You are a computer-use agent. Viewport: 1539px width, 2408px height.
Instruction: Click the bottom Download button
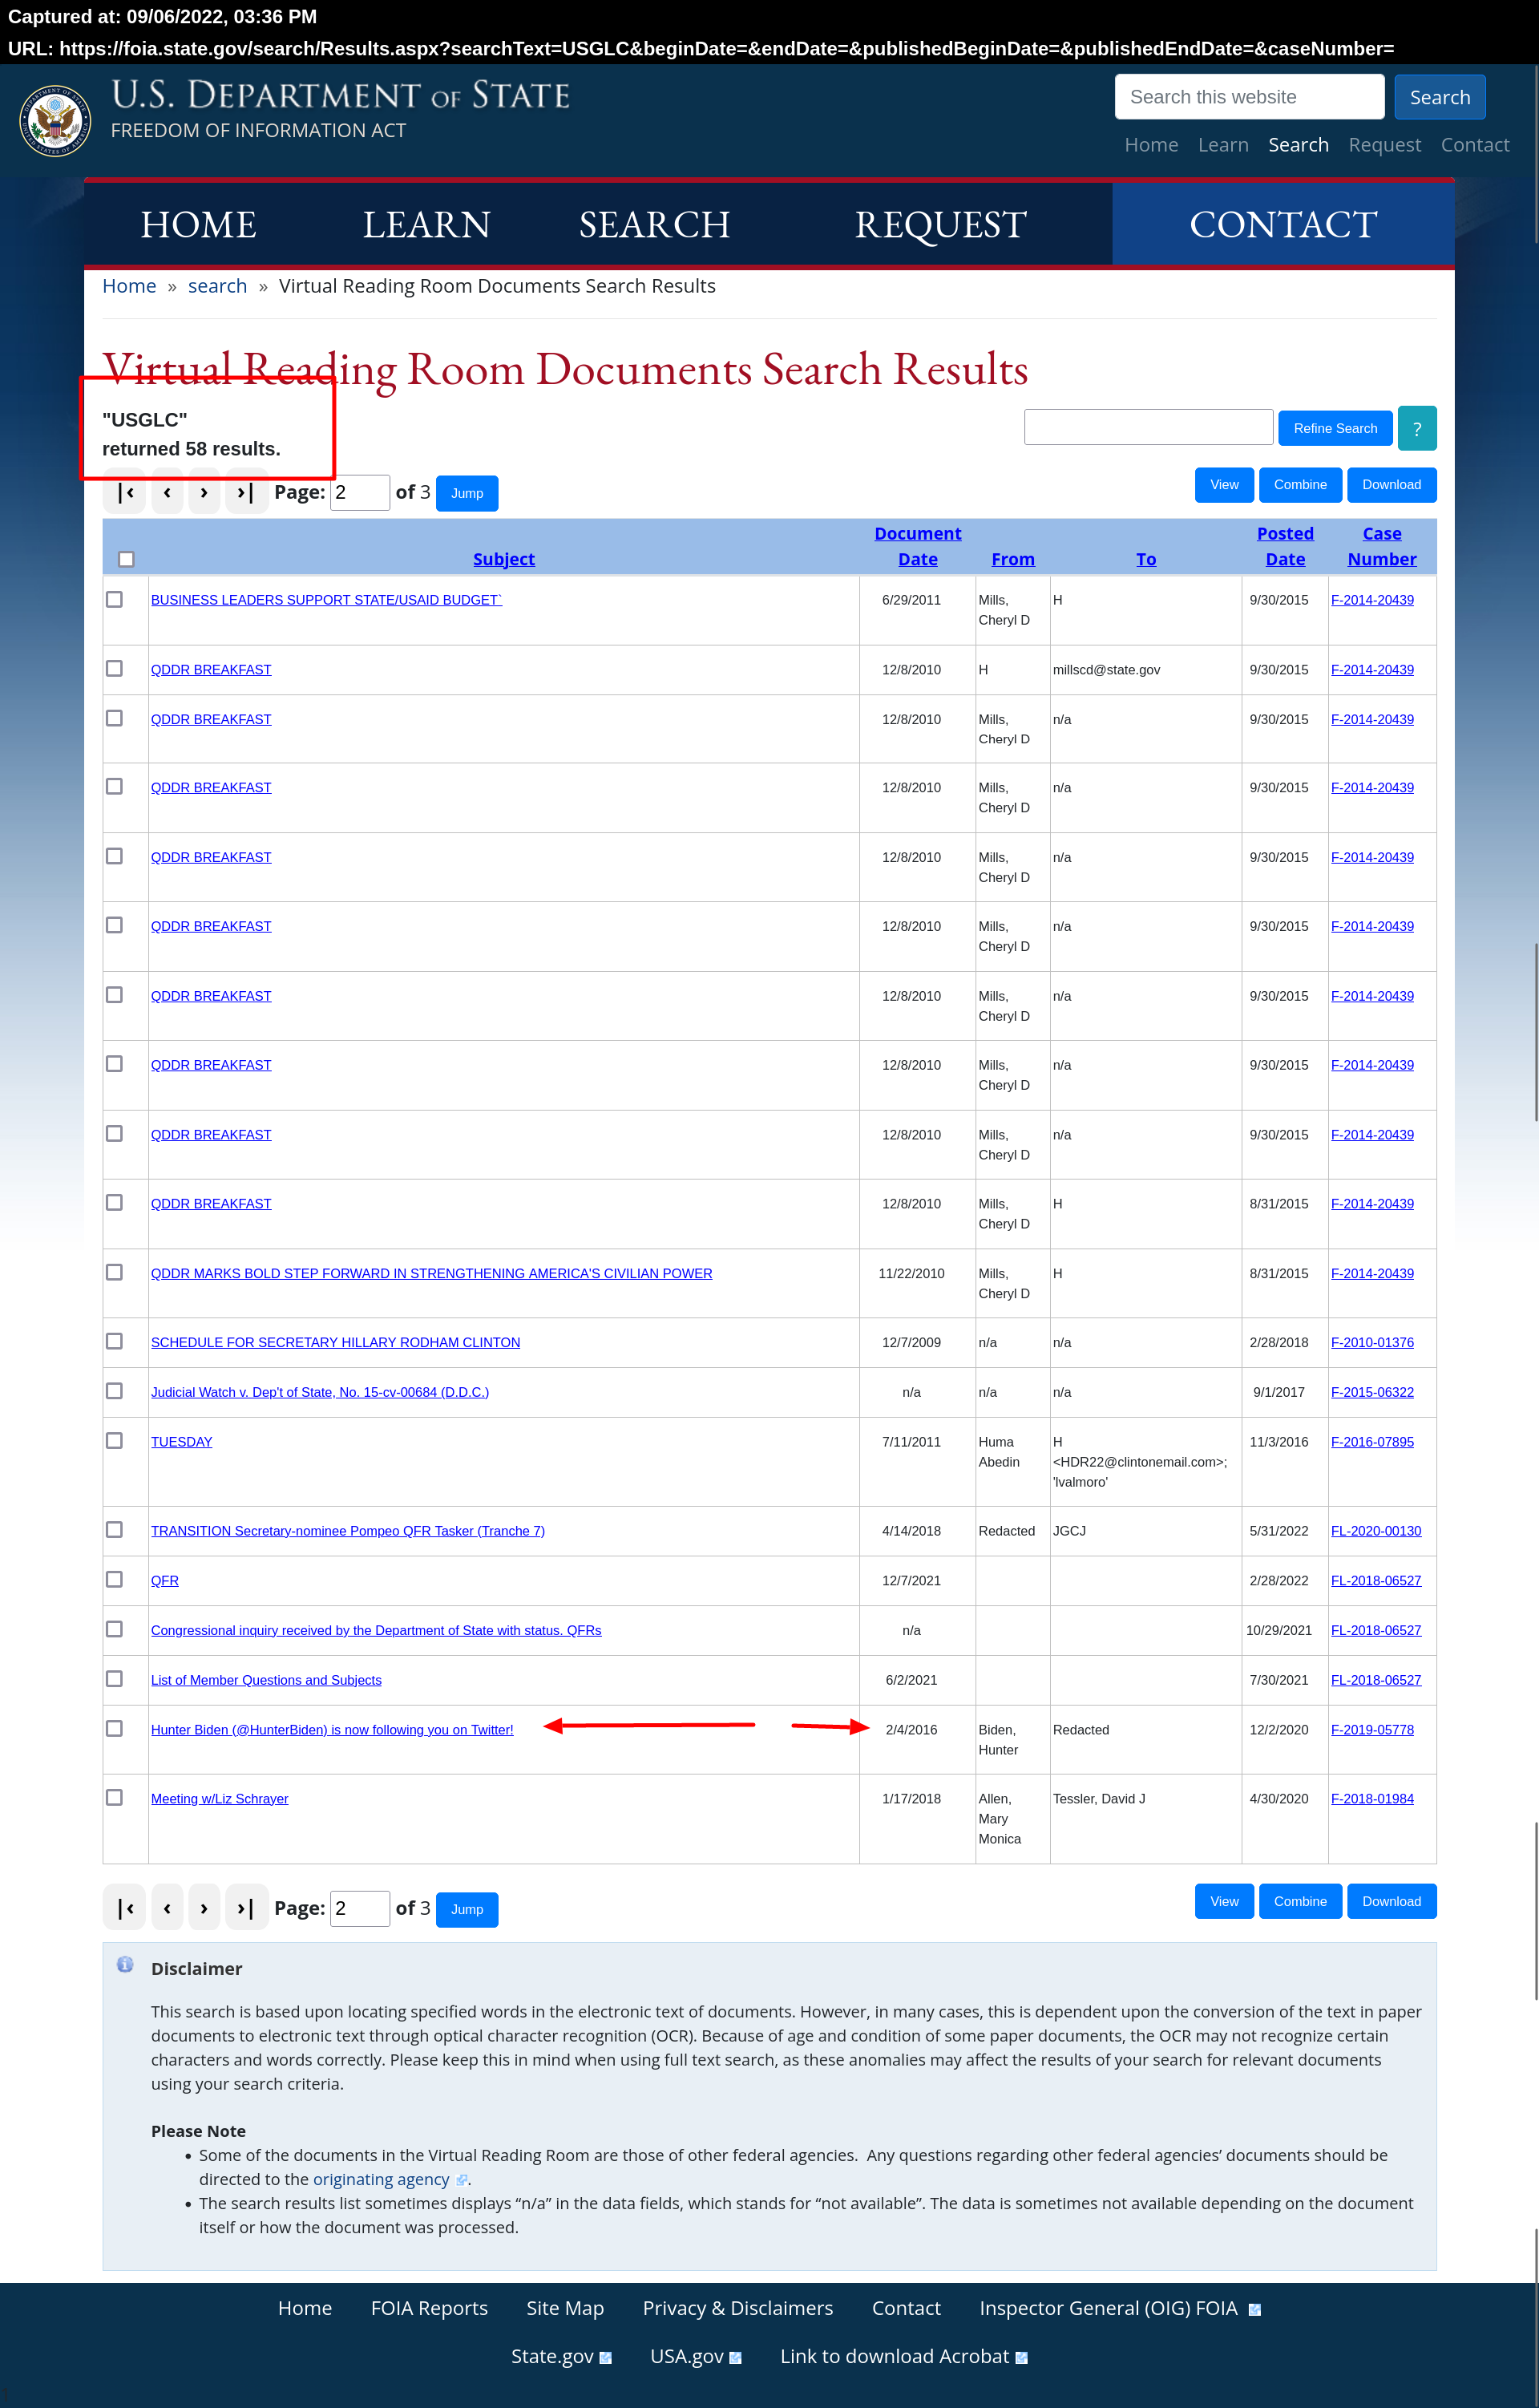(1391, 1901)
